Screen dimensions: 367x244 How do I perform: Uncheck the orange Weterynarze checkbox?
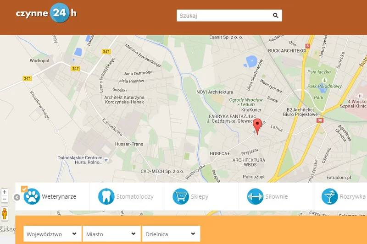tap(24, 189)
